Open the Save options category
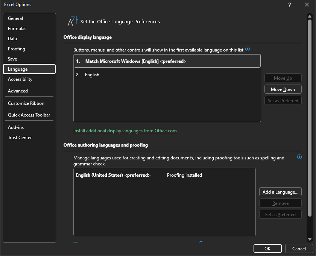The width and height of the screenshot is (316, 256). coord(29,59)
